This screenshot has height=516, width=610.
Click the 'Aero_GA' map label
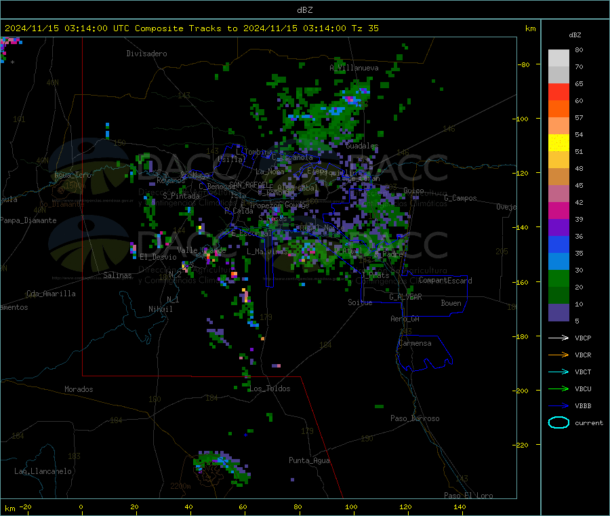click(x=405, y=319)
